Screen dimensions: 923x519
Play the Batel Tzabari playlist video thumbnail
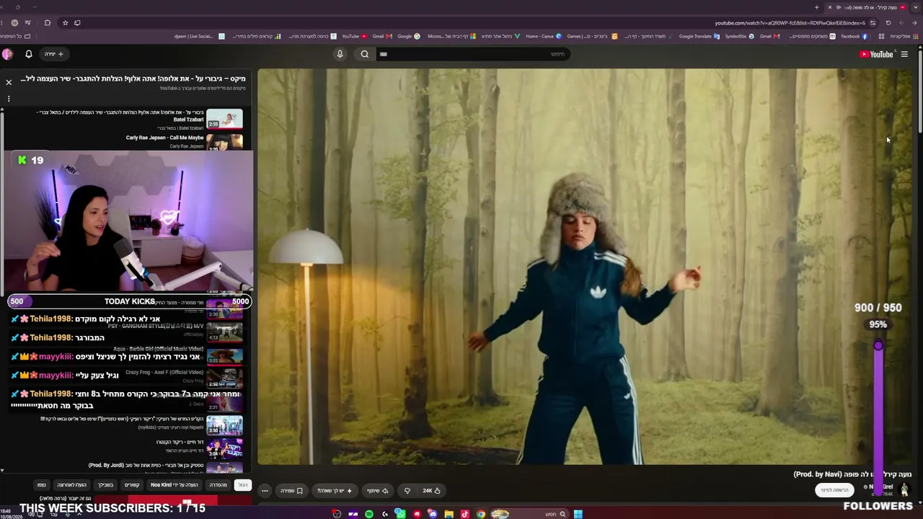pos(224,119)
